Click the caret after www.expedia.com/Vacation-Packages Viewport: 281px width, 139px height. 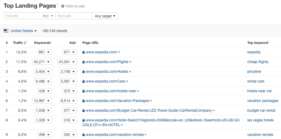pos(151,101)
